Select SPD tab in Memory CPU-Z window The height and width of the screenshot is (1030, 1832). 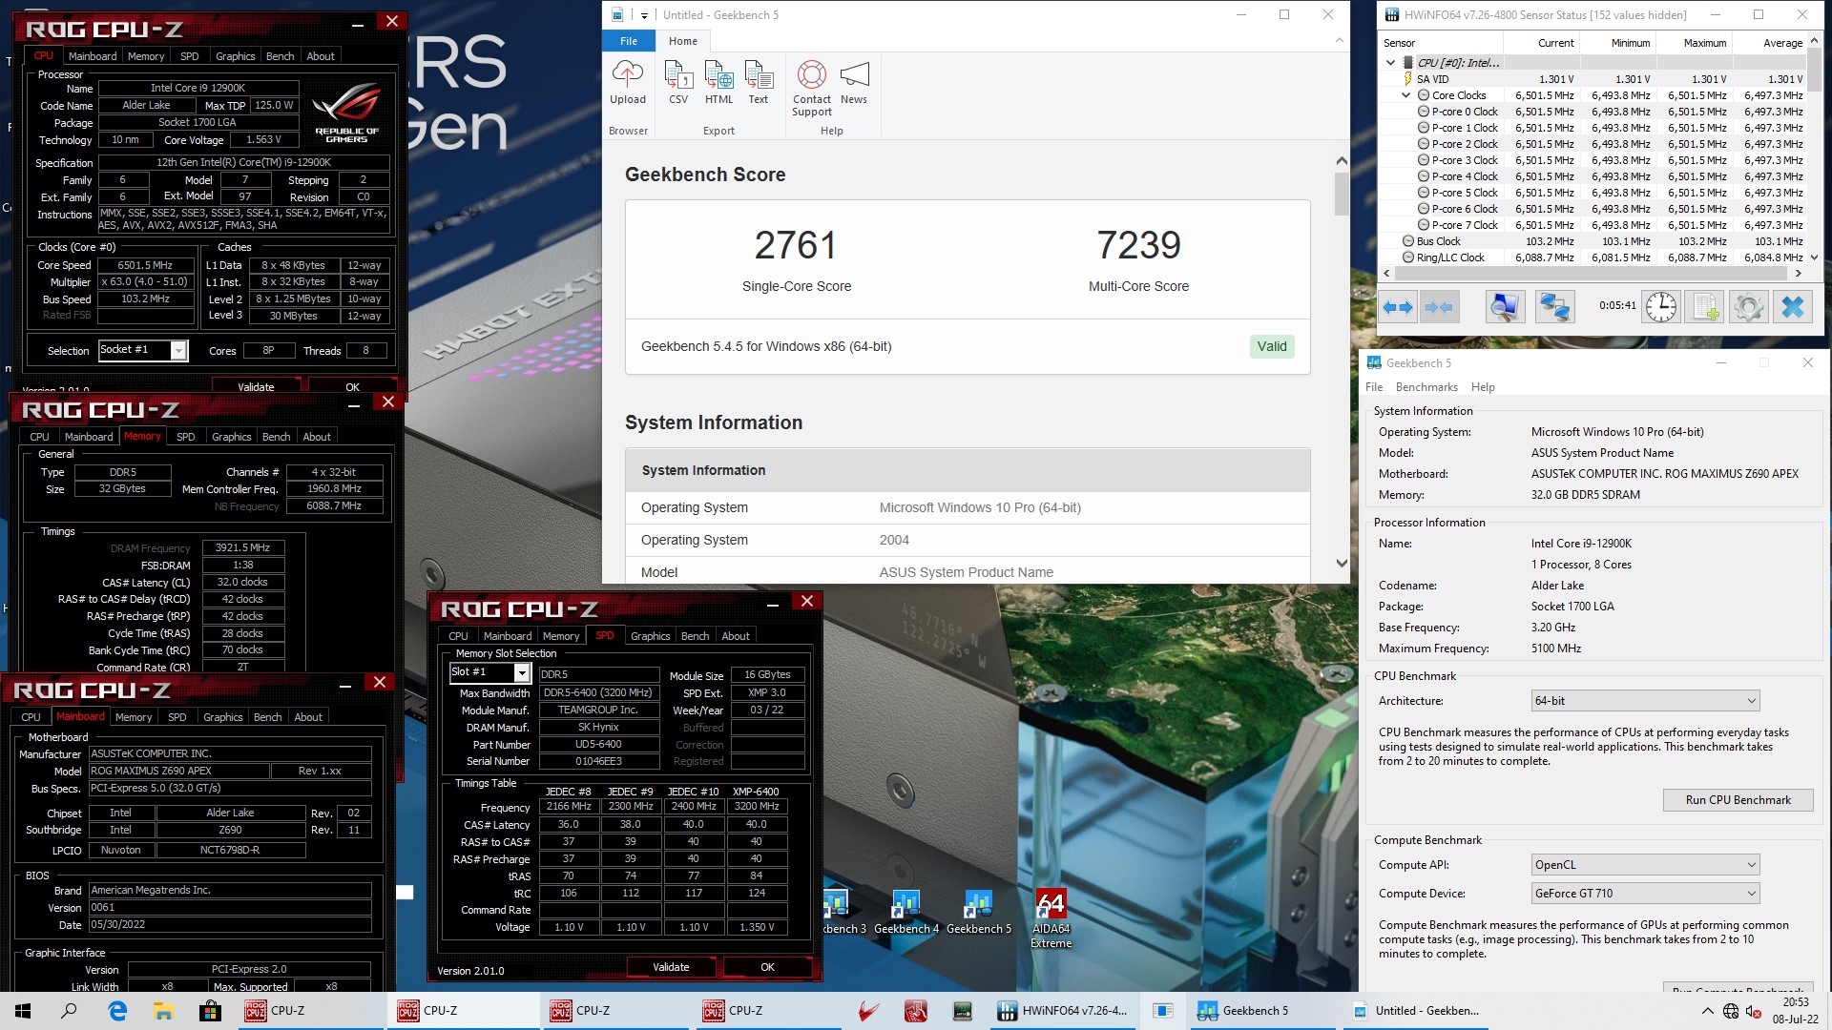[x=186, y=437]
